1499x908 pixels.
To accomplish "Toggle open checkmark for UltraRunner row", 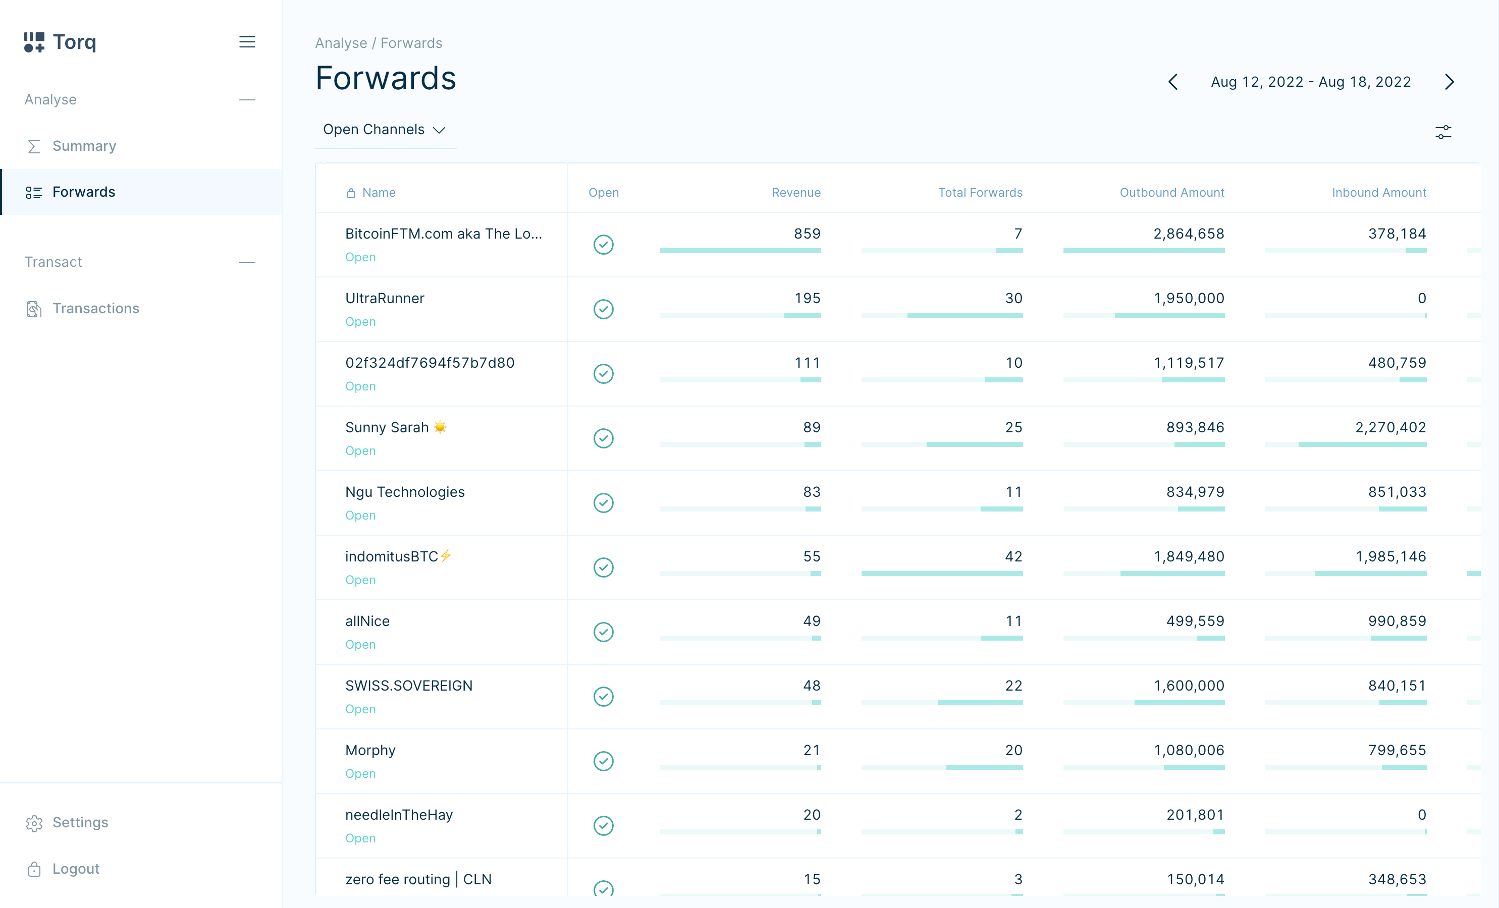I will 603,309.
